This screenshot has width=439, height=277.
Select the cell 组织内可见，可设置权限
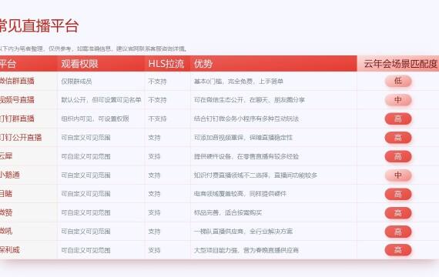[x=95, y=118]
